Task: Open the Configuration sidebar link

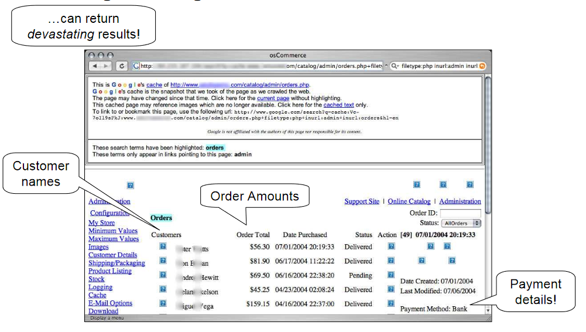Action: (x=109, y=213)
